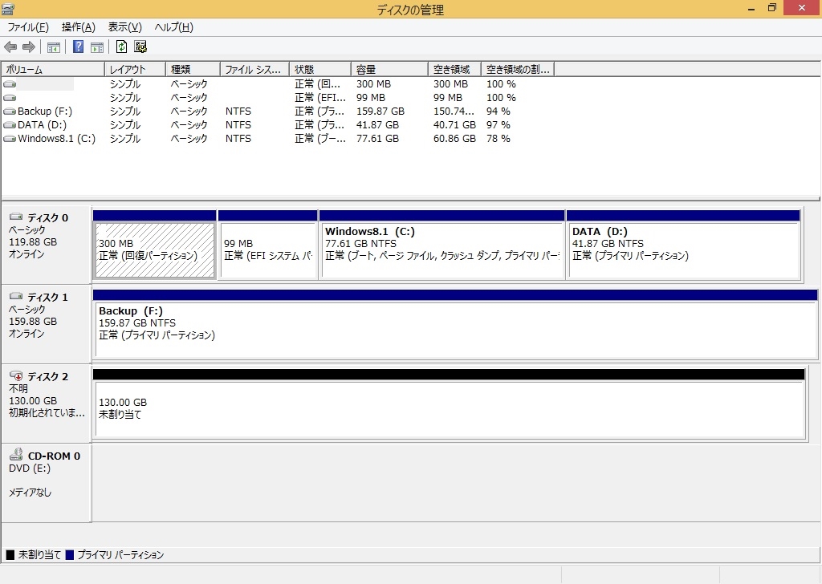Screen dimensions: 822x584
Task: Sort by 種類 column header
Action: [193, 69]
